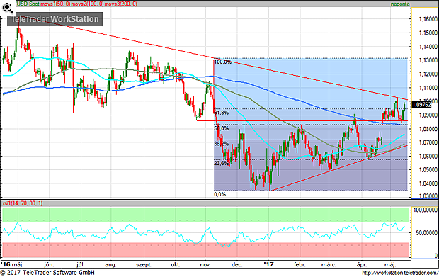Click the szept. month label
The image size is (439, 277).
[144, 265]
